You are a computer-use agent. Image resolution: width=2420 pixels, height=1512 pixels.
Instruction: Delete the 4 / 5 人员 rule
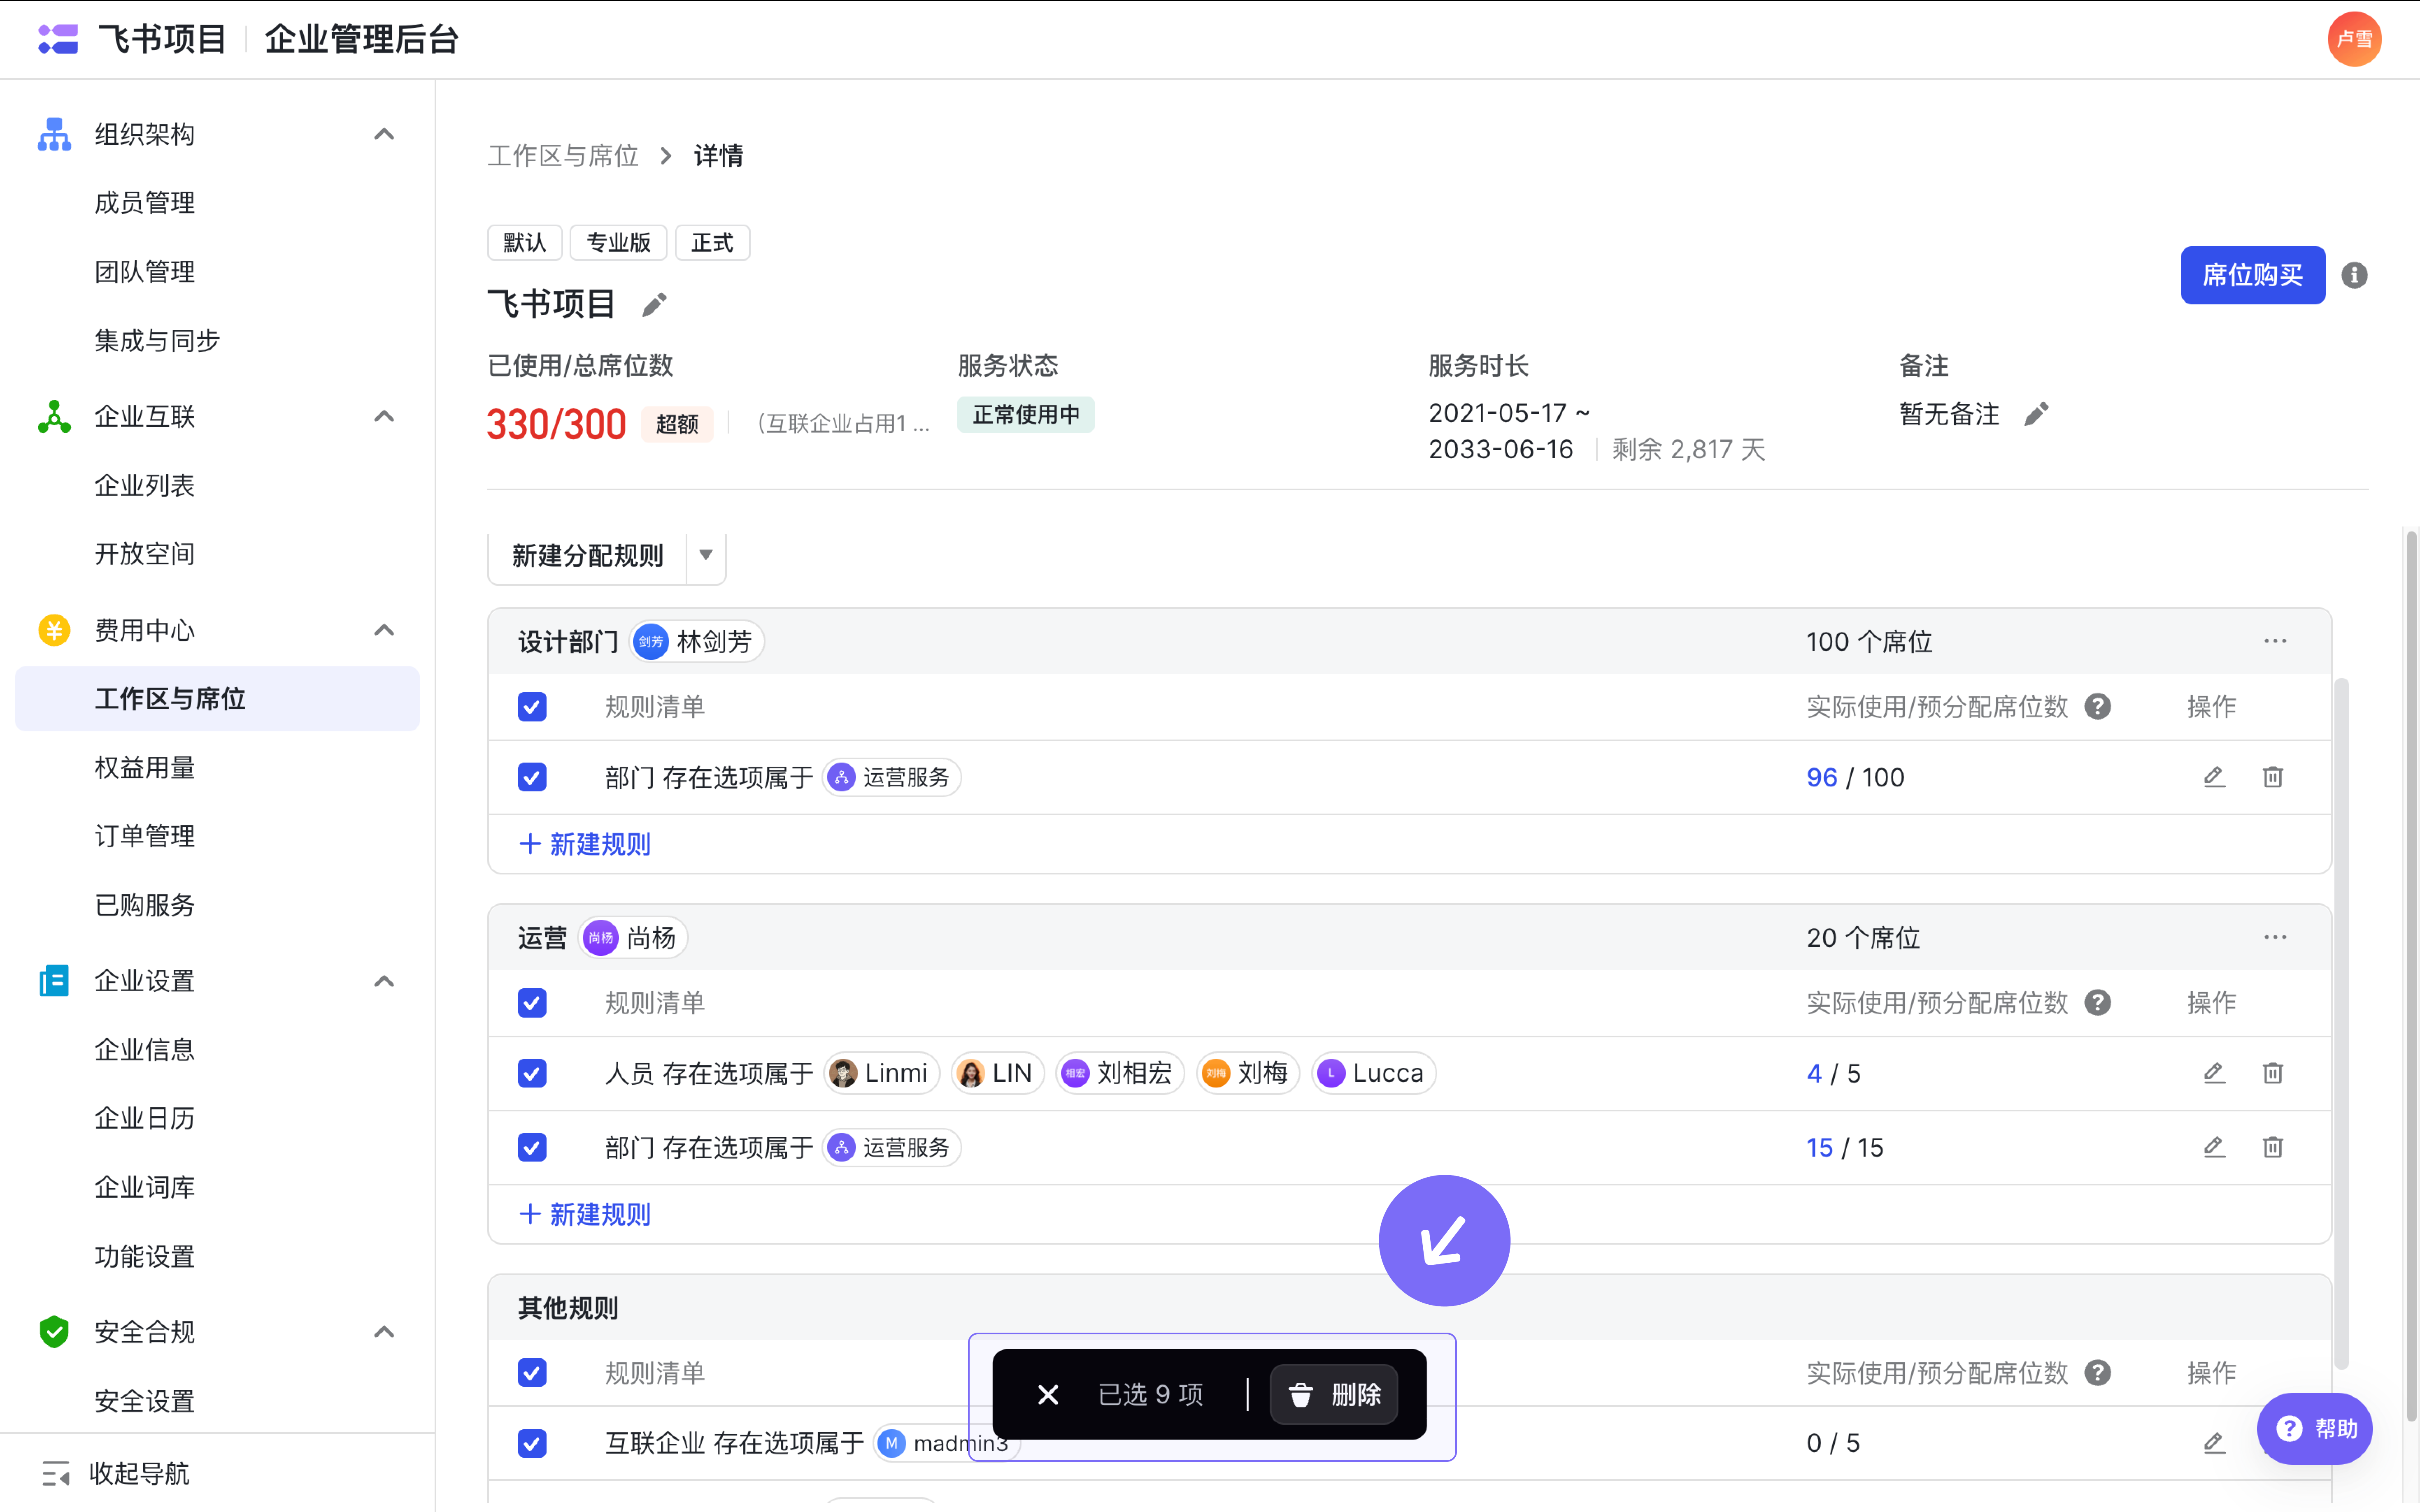2273,1073
